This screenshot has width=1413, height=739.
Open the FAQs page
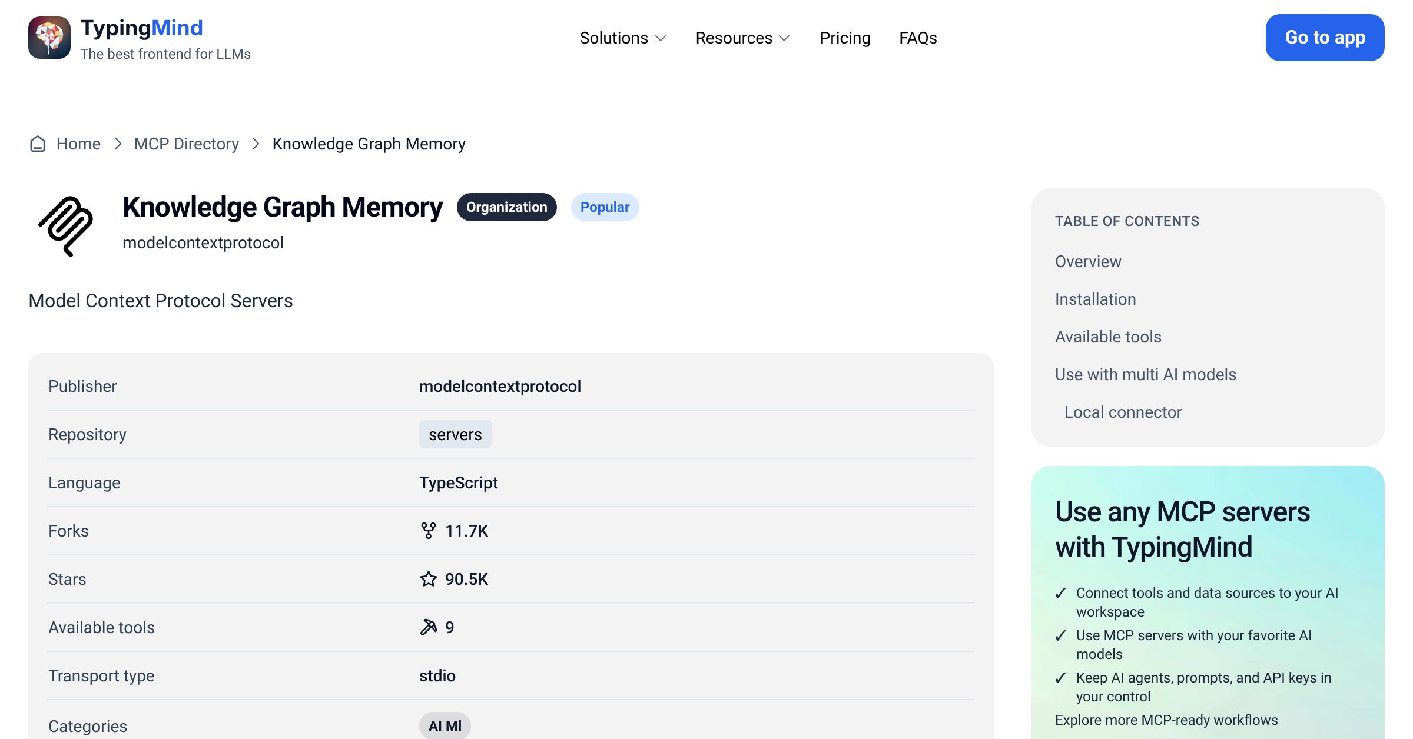coord(918,38)
